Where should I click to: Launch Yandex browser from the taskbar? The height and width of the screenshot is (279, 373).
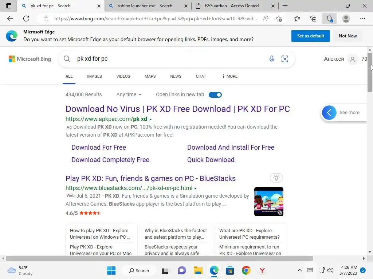262,270
